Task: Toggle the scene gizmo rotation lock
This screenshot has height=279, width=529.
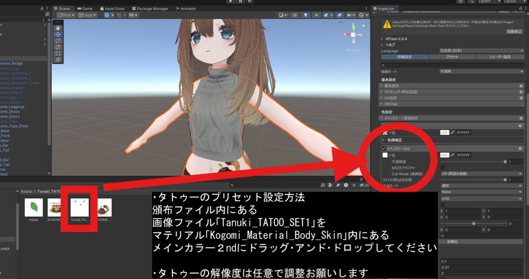Action: 363,25
